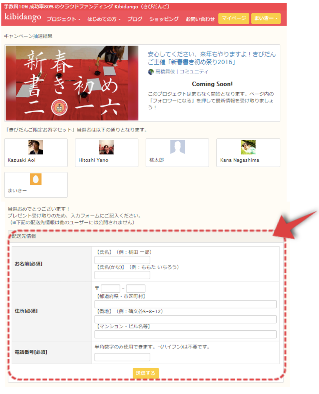Open the プロジェクト dropdown menu
The width and height of the screenshot is (319, 394).
pyautogui.click(x=64, y=19)
